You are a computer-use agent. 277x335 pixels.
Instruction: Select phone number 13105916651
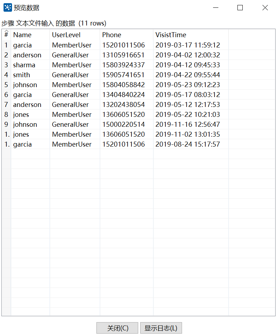point(127,55)
